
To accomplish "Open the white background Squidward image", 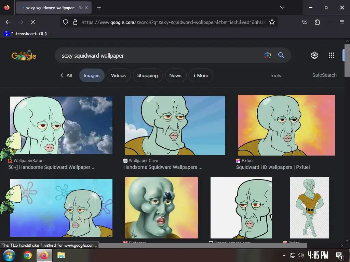I will [241, 208].
